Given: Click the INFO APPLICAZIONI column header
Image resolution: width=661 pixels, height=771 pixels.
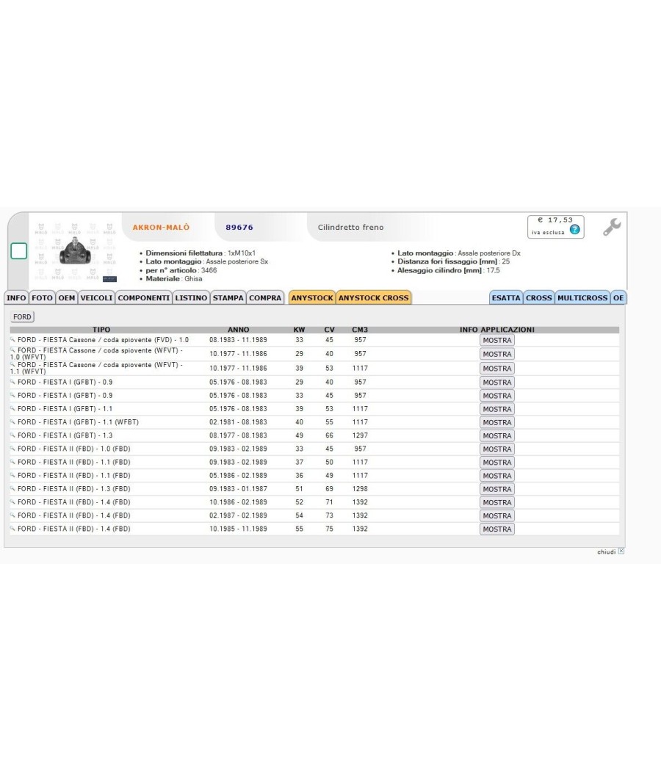Looking at the screenshot, I should pyautogui.click(x=496, y=330).
